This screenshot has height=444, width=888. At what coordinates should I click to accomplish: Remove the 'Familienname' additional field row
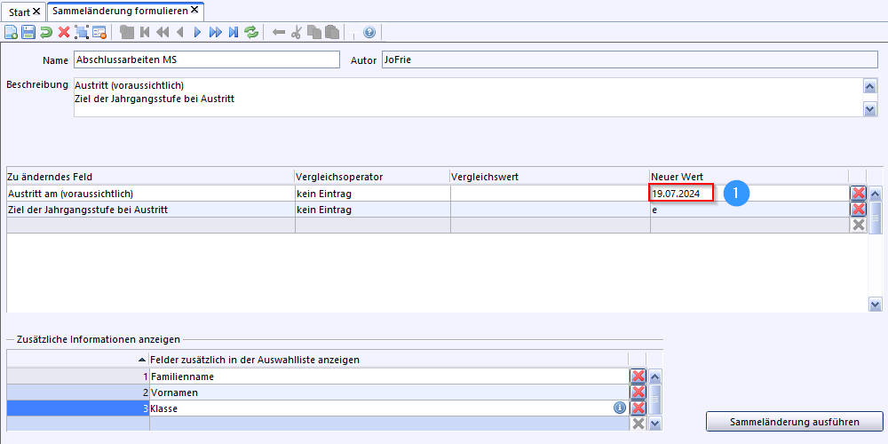pos(638,377)
